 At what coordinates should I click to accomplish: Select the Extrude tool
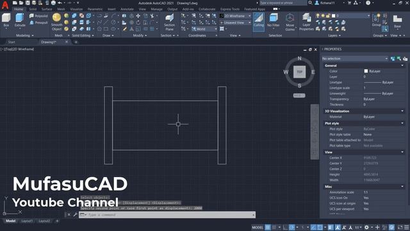pos(20,21)
